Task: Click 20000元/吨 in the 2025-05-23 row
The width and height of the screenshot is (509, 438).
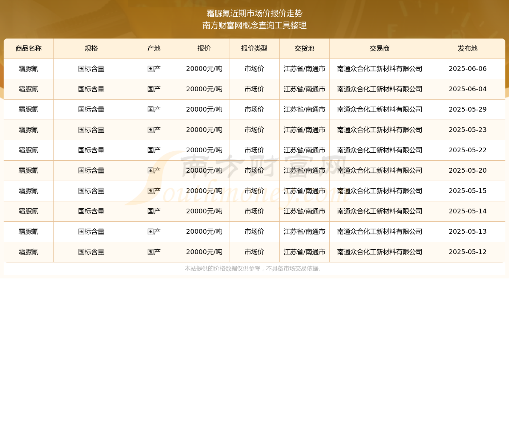Action: click(204, 130)
